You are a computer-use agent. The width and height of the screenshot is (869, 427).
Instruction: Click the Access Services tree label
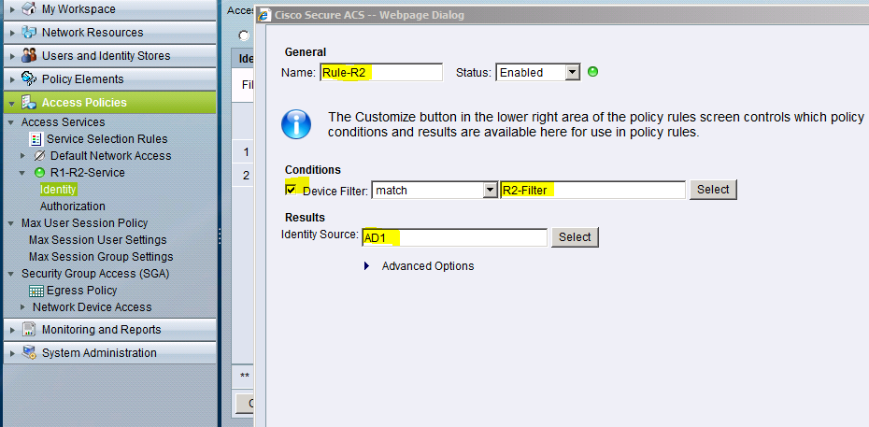tap(64, 122)
